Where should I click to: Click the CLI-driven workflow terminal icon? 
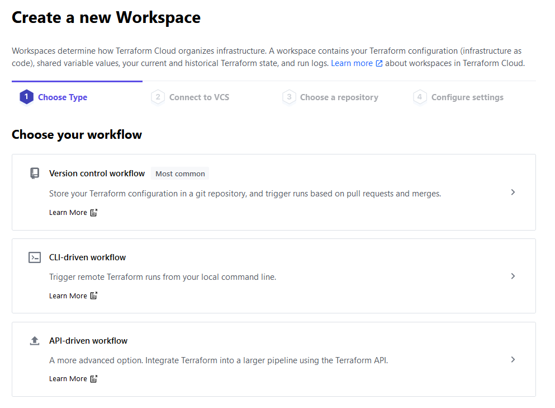pyautogui.click(x=35, y=257)
